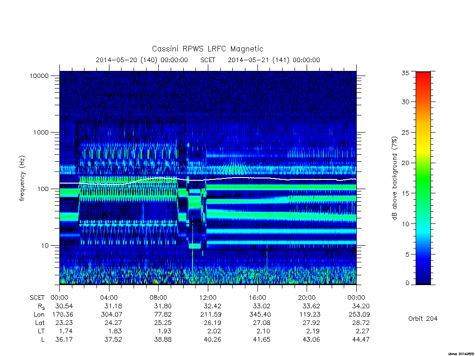The width and height of the screenshot is (475, 356).
Task: Click the Lat row label
Action: pyautogui.click(x=40, y=323)
